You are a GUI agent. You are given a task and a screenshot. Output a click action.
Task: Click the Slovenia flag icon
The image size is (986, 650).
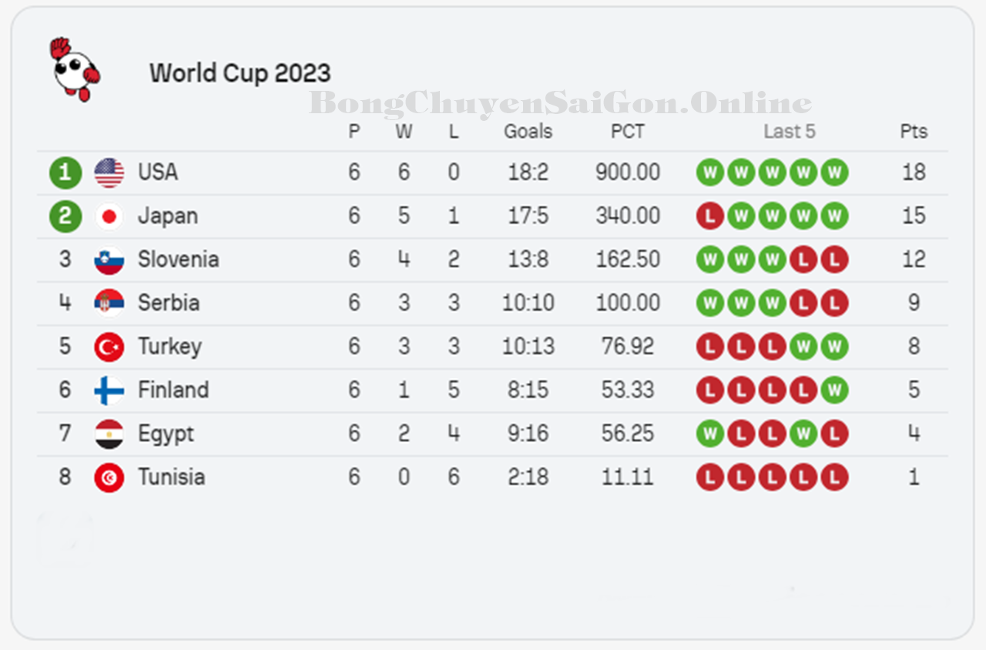click(x=109, y=260)
